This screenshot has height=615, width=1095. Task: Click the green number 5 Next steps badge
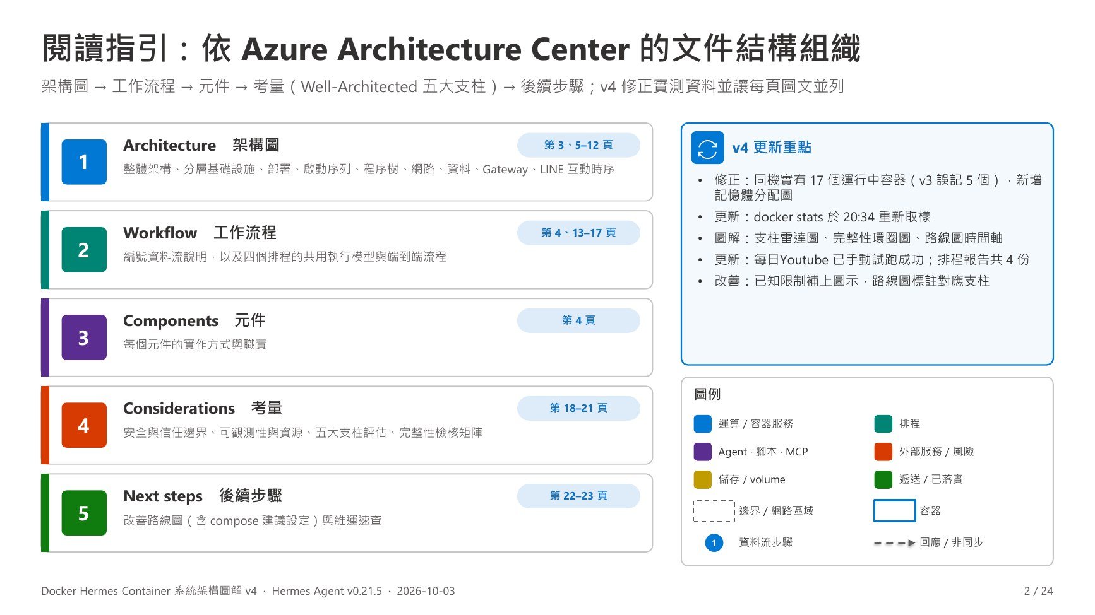[84, 513]
